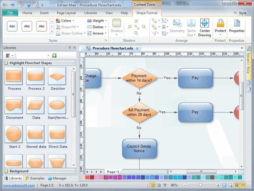Click the zoom in plus button

point(218,185)
